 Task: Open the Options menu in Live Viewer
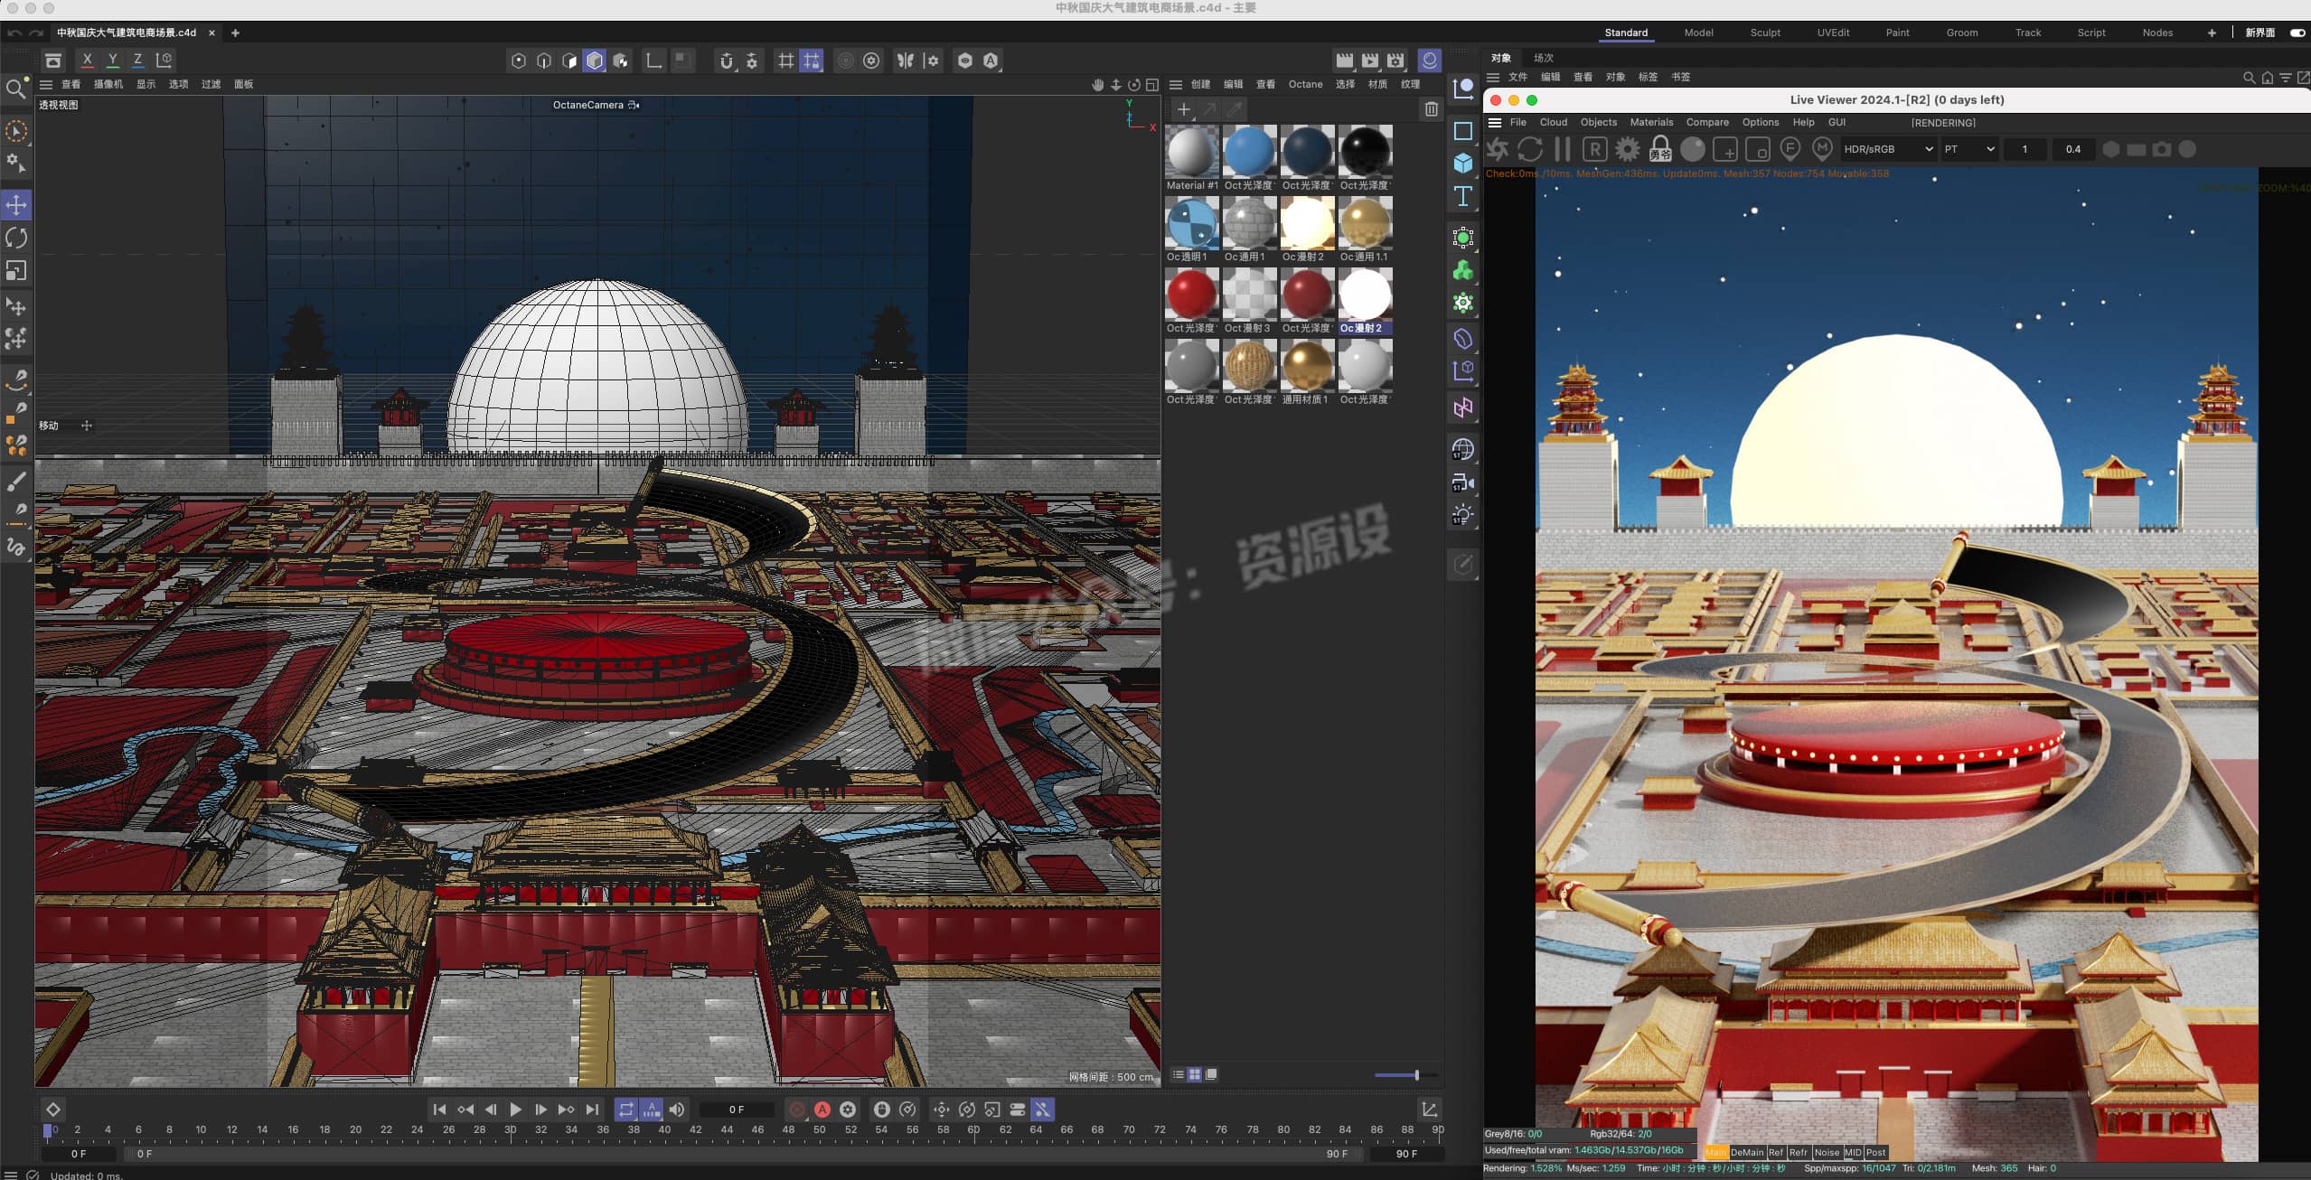tap(1760, 123)
